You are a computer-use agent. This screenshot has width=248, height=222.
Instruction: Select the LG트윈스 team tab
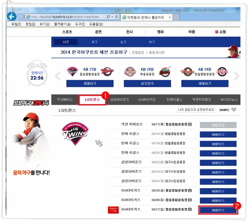(92, 100)
